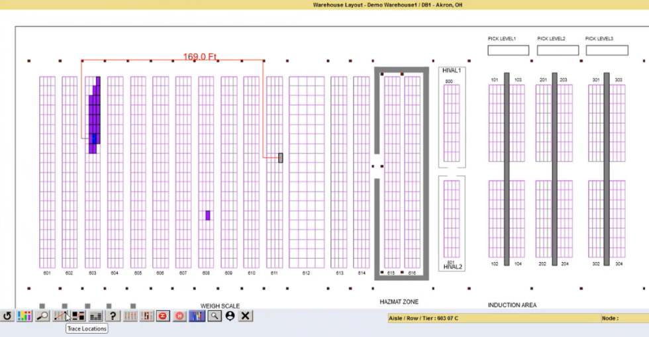Viewport: 649px width, 337px height.
Task: Click the PICK LEVEL1 heading text
Action: point(502,38)
